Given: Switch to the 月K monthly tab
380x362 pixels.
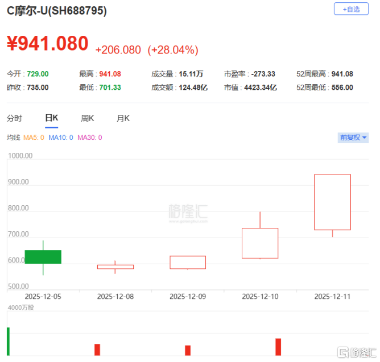Looking at the screenshot, I should (x=123, y=118).
